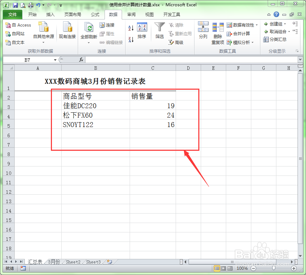Open the 3月份 worksheet tab
Screen dimensions: 306x275
click(54, 262)
